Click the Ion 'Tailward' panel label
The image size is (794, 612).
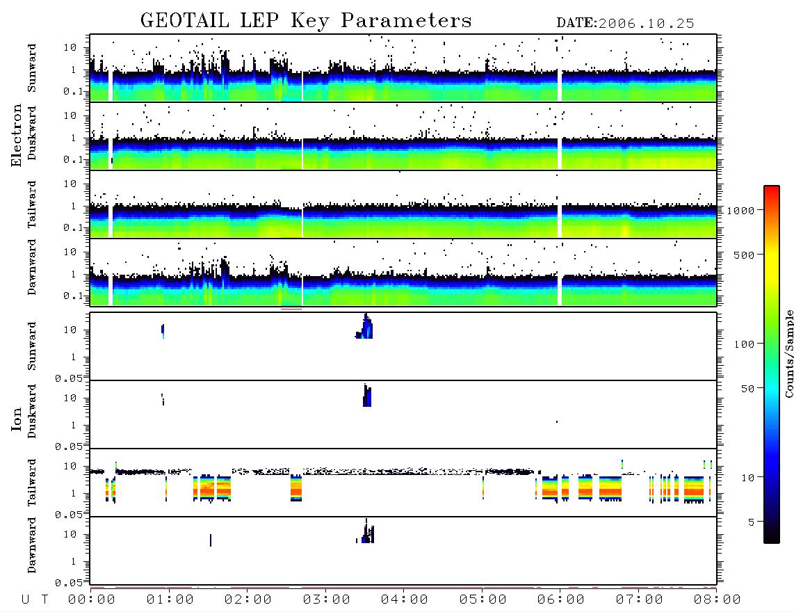point(32,483)
